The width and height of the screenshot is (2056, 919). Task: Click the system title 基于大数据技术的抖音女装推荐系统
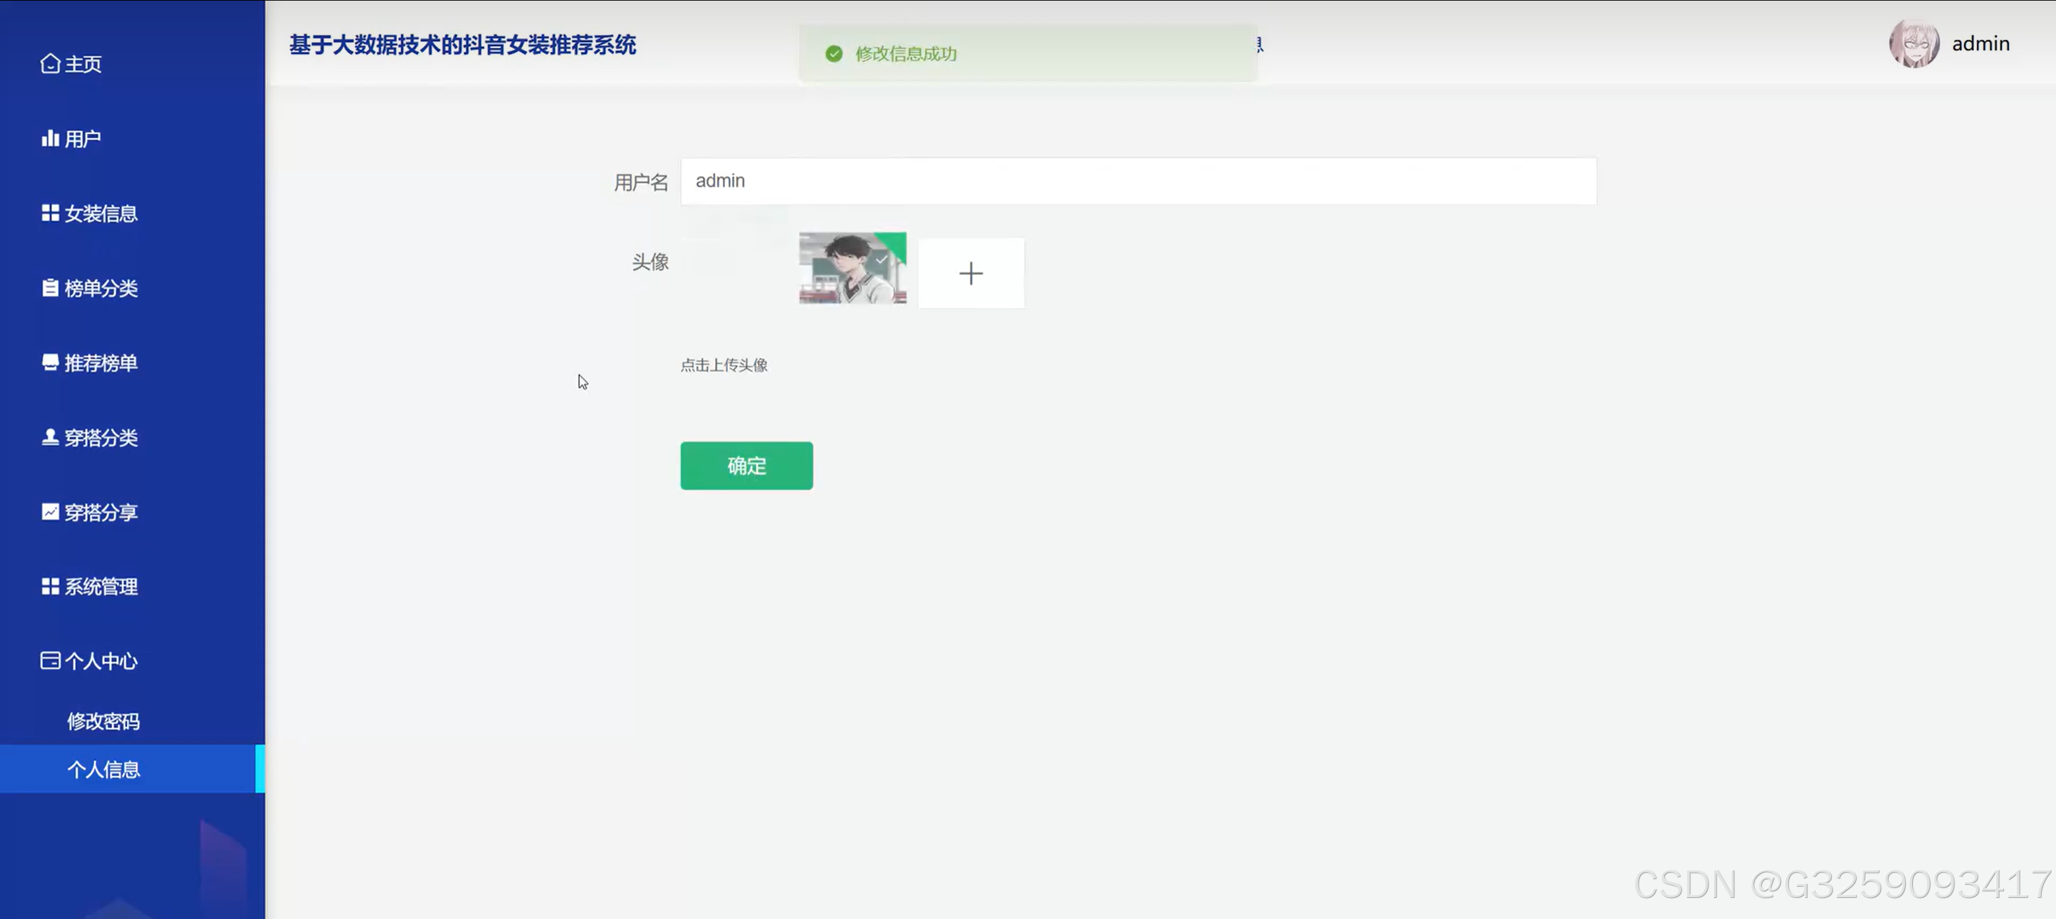click(x=463, y=45)
